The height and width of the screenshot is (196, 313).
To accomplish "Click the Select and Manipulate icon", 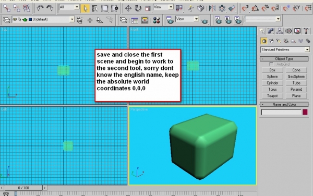I will click(x=190, y=8).
